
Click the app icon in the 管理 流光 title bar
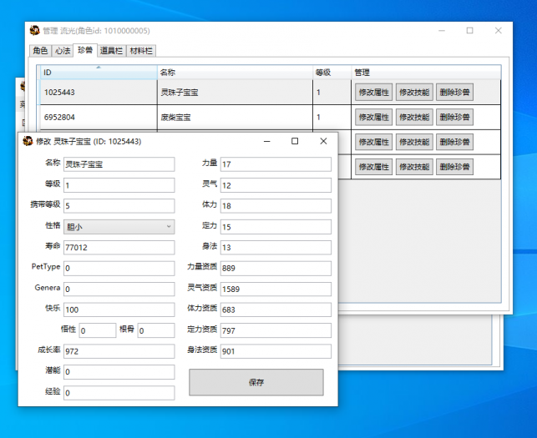[34, 31]
